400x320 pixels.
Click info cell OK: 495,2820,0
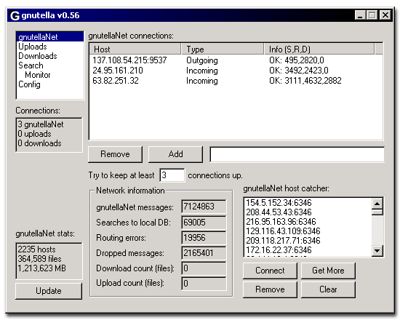tap(297, 60)
